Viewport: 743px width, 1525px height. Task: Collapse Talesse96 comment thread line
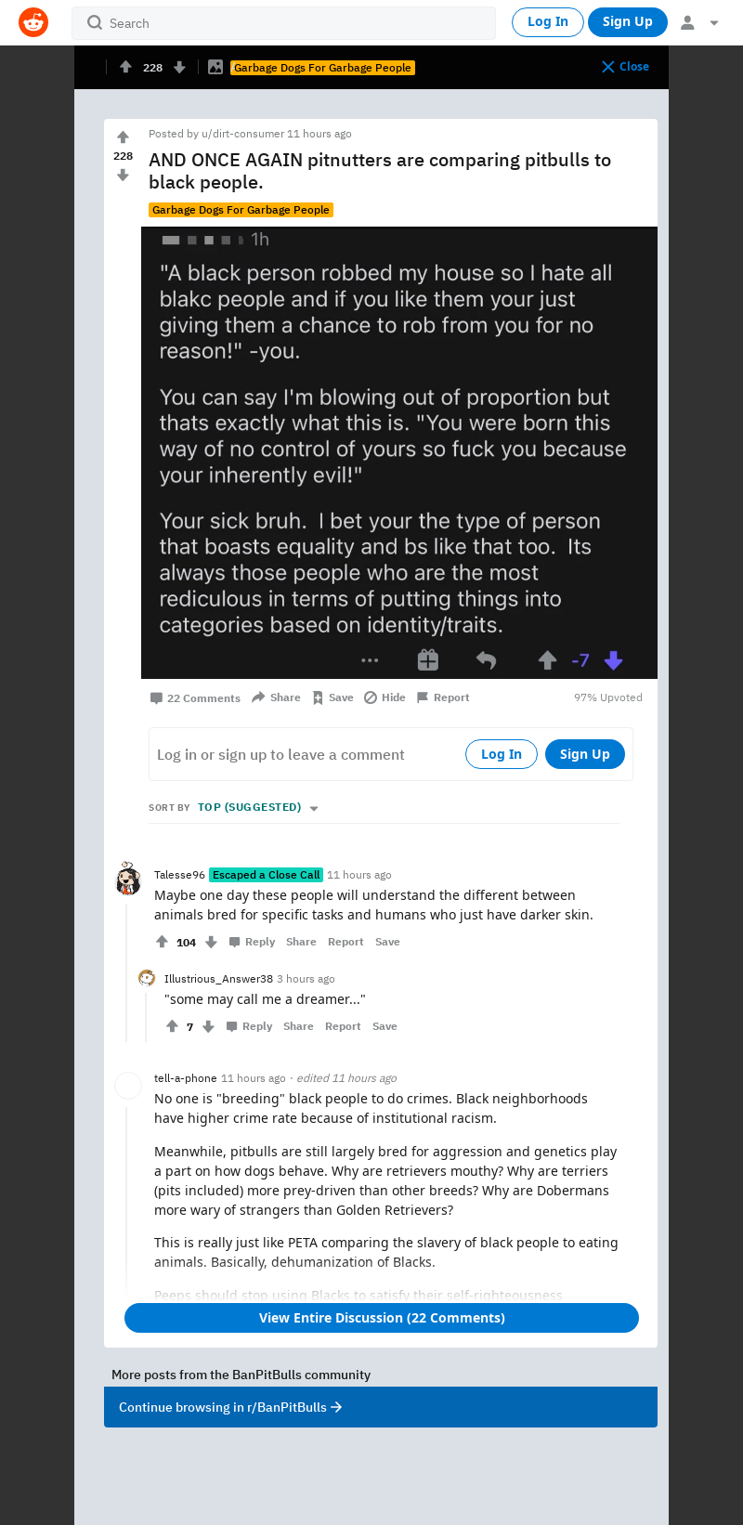(127, 971)
